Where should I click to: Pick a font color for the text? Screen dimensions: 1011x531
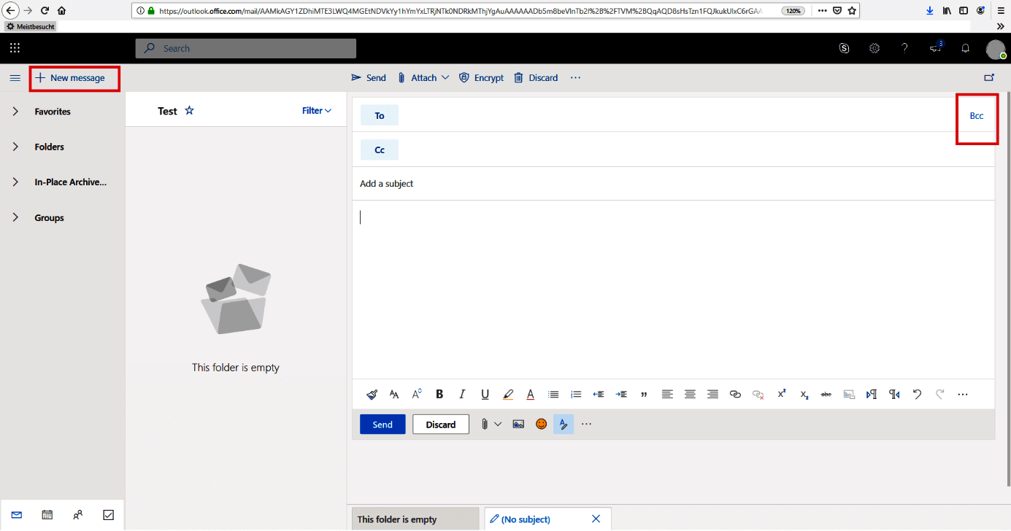click(x=530, y=394)
